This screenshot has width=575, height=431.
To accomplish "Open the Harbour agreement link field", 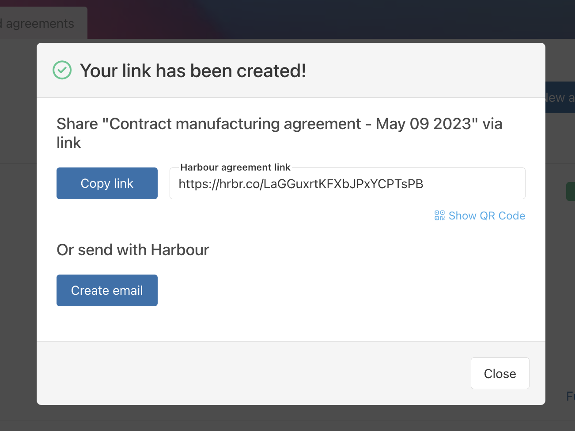I will (347, 183).
